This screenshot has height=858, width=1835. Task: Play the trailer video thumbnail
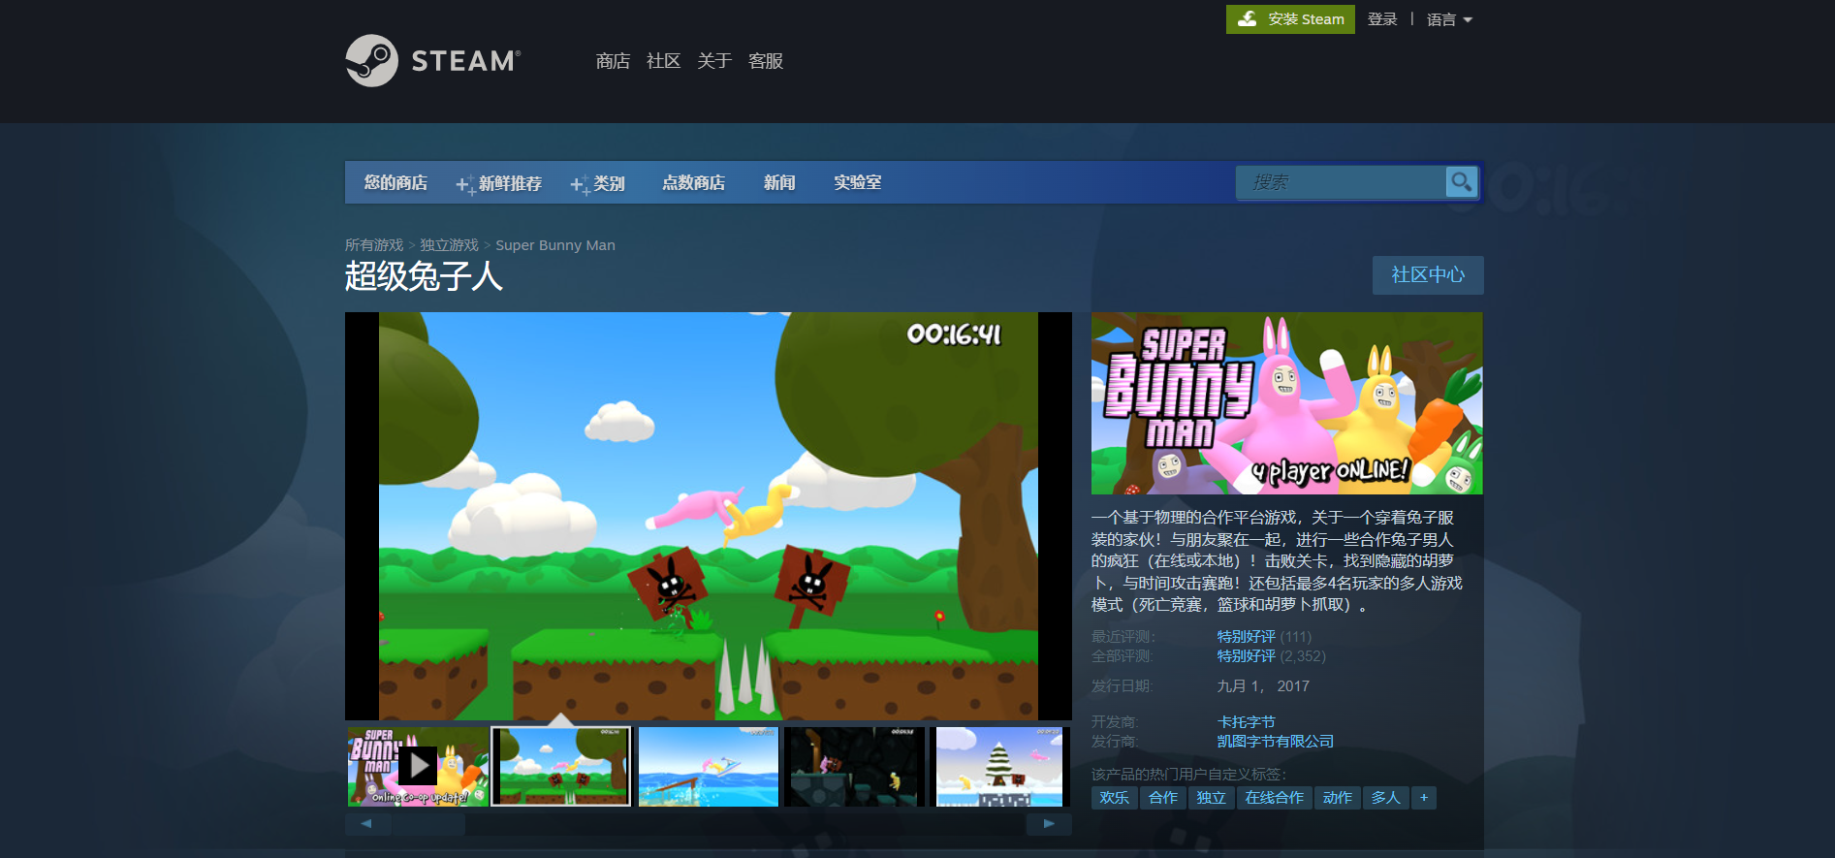(x=419, y=766)
